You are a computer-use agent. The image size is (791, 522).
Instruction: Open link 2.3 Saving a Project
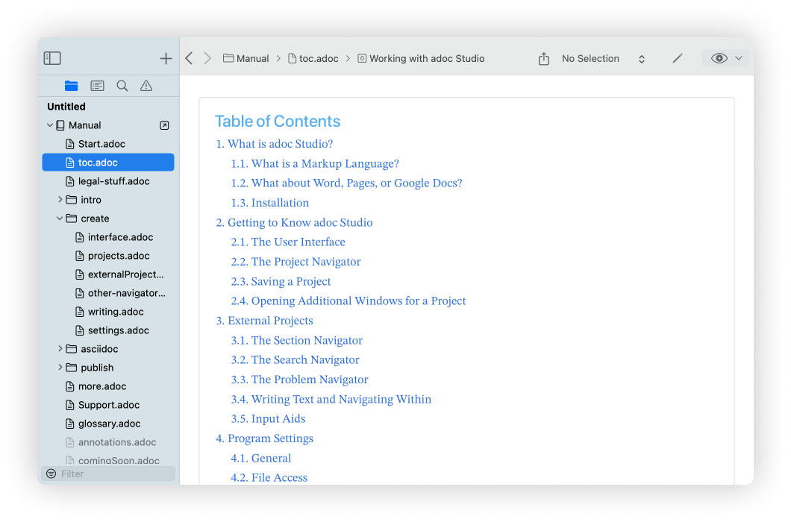[281, 281]
